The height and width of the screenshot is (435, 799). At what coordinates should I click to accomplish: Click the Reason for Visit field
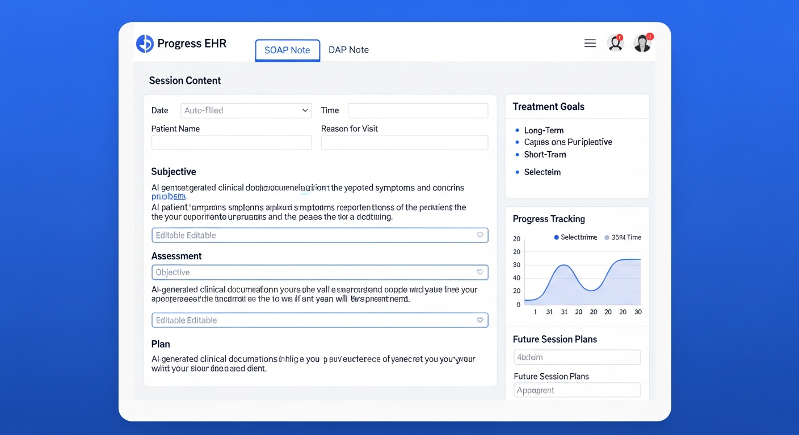pos(405,142)
